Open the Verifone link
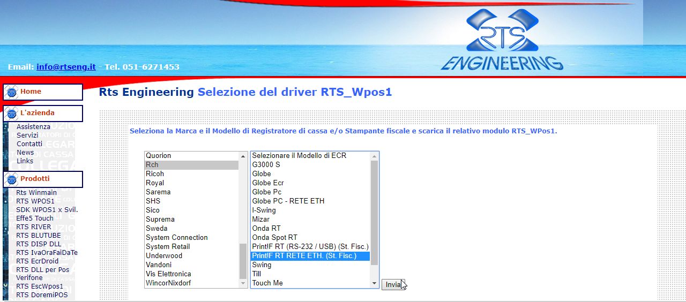 pos(29,278)
